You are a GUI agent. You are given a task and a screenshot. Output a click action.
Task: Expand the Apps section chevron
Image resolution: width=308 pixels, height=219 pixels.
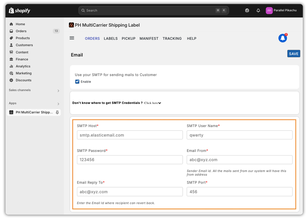(58, 104)
